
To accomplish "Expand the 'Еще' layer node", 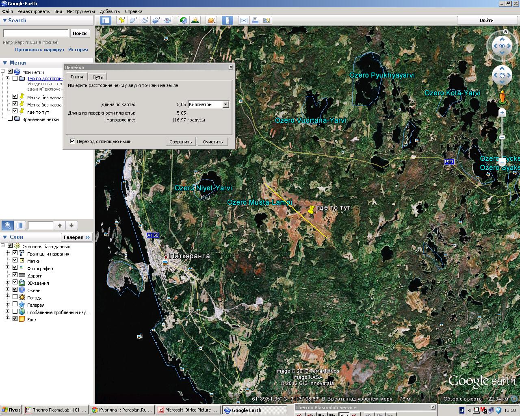I will [x=8, y=318].
